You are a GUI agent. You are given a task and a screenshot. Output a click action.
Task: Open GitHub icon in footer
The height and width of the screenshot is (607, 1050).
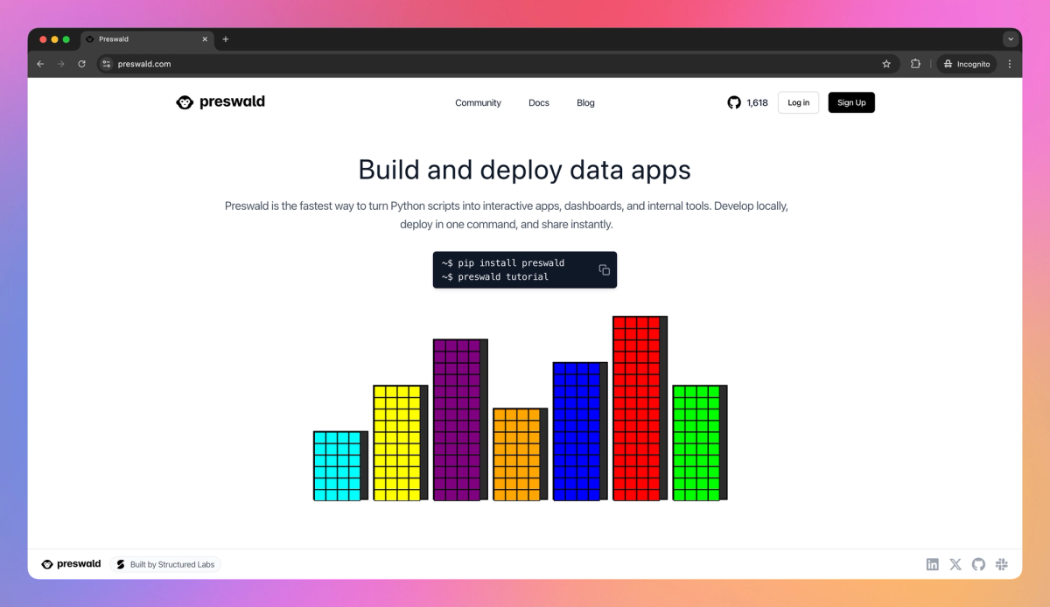coord(978,564)
